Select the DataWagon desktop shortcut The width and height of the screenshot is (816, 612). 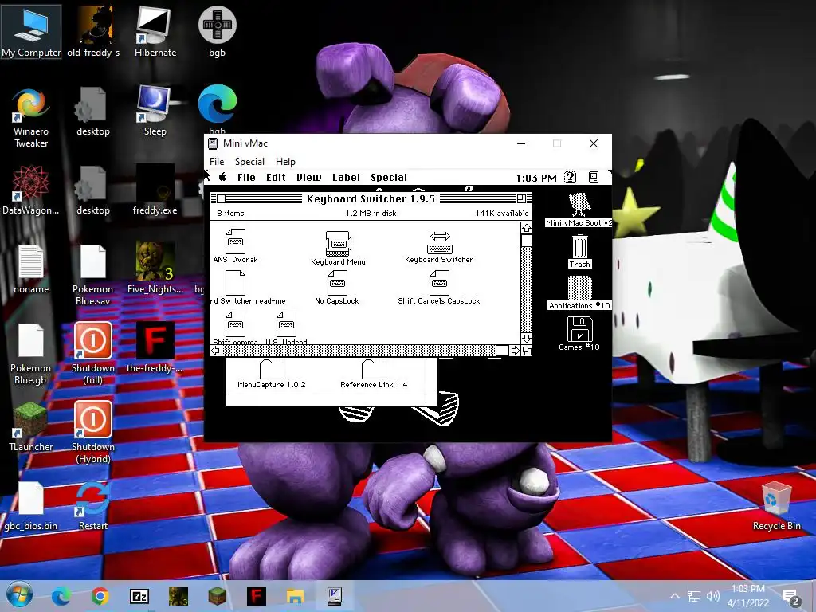coord(31,190)
